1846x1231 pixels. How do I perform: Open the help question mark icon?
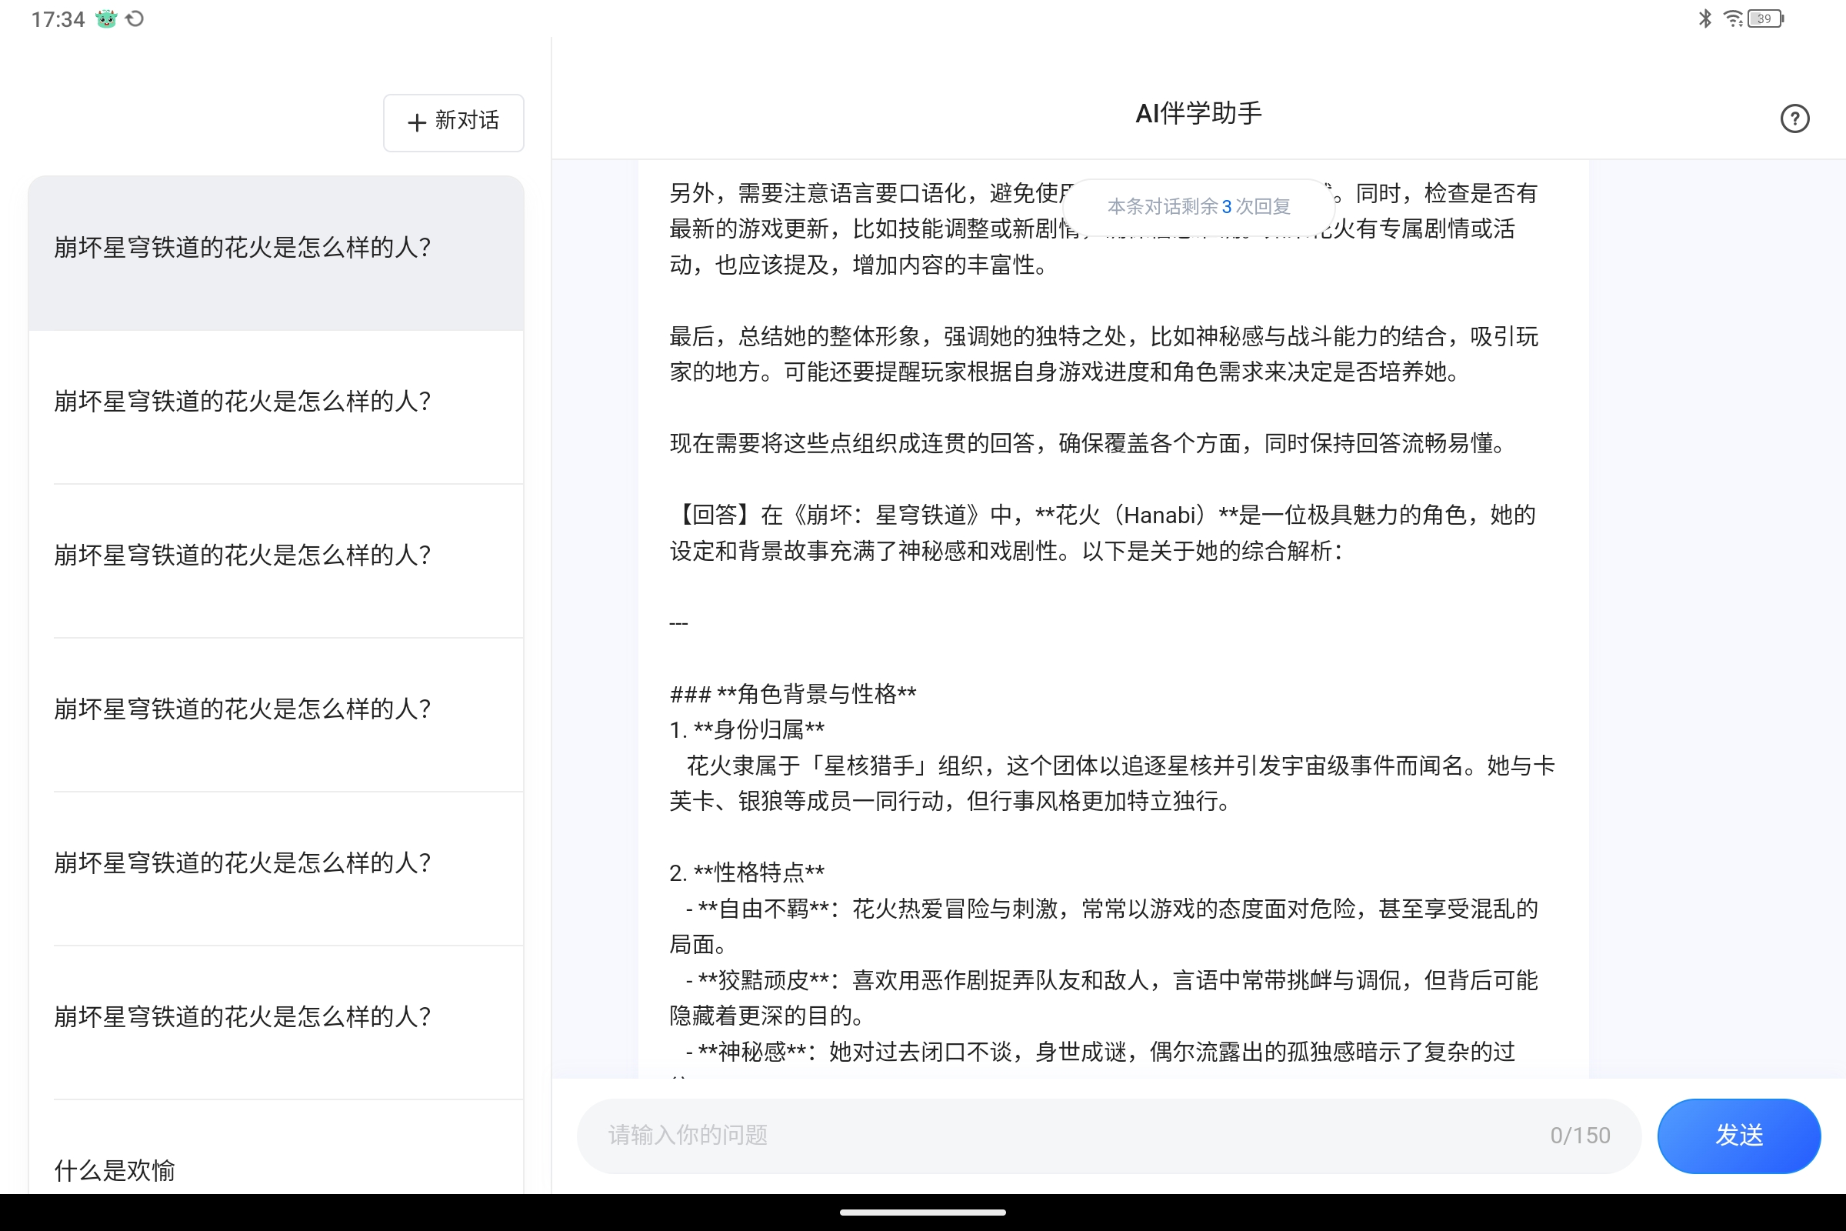pyautogui.click(x=1794, y=118)
